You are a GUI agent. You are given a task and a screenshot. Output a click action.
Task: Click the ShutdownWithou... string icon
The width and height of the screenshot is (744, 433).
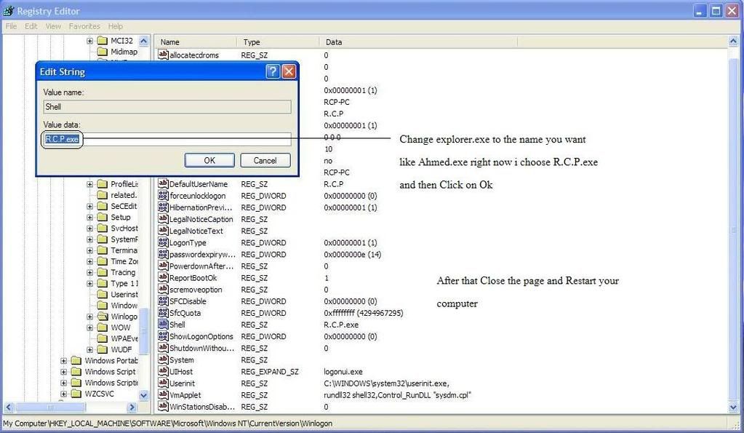coord(163,348)
